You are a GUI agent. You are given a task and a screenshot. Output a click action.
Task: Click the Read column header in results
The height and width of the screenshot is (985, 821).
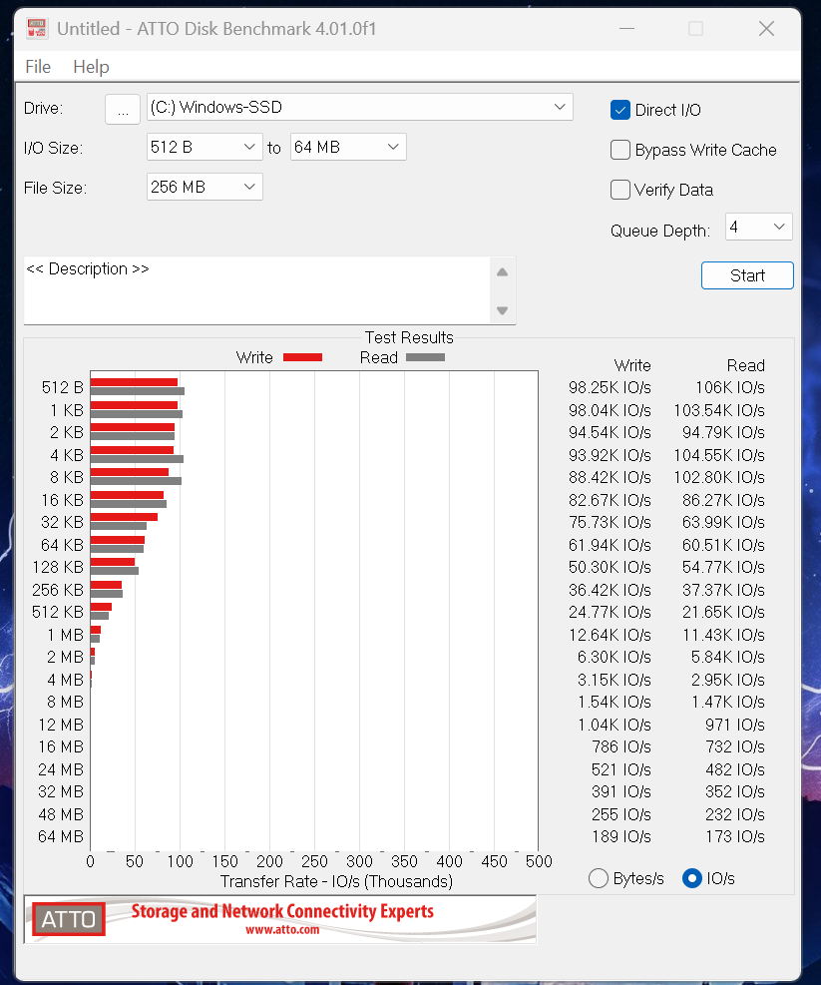[x=745, y=365]
